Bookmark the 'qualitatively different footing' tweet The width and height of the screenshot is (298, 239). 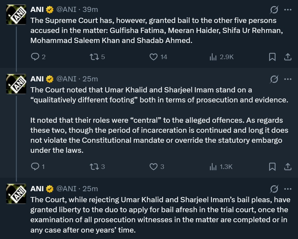click(272, 167)
